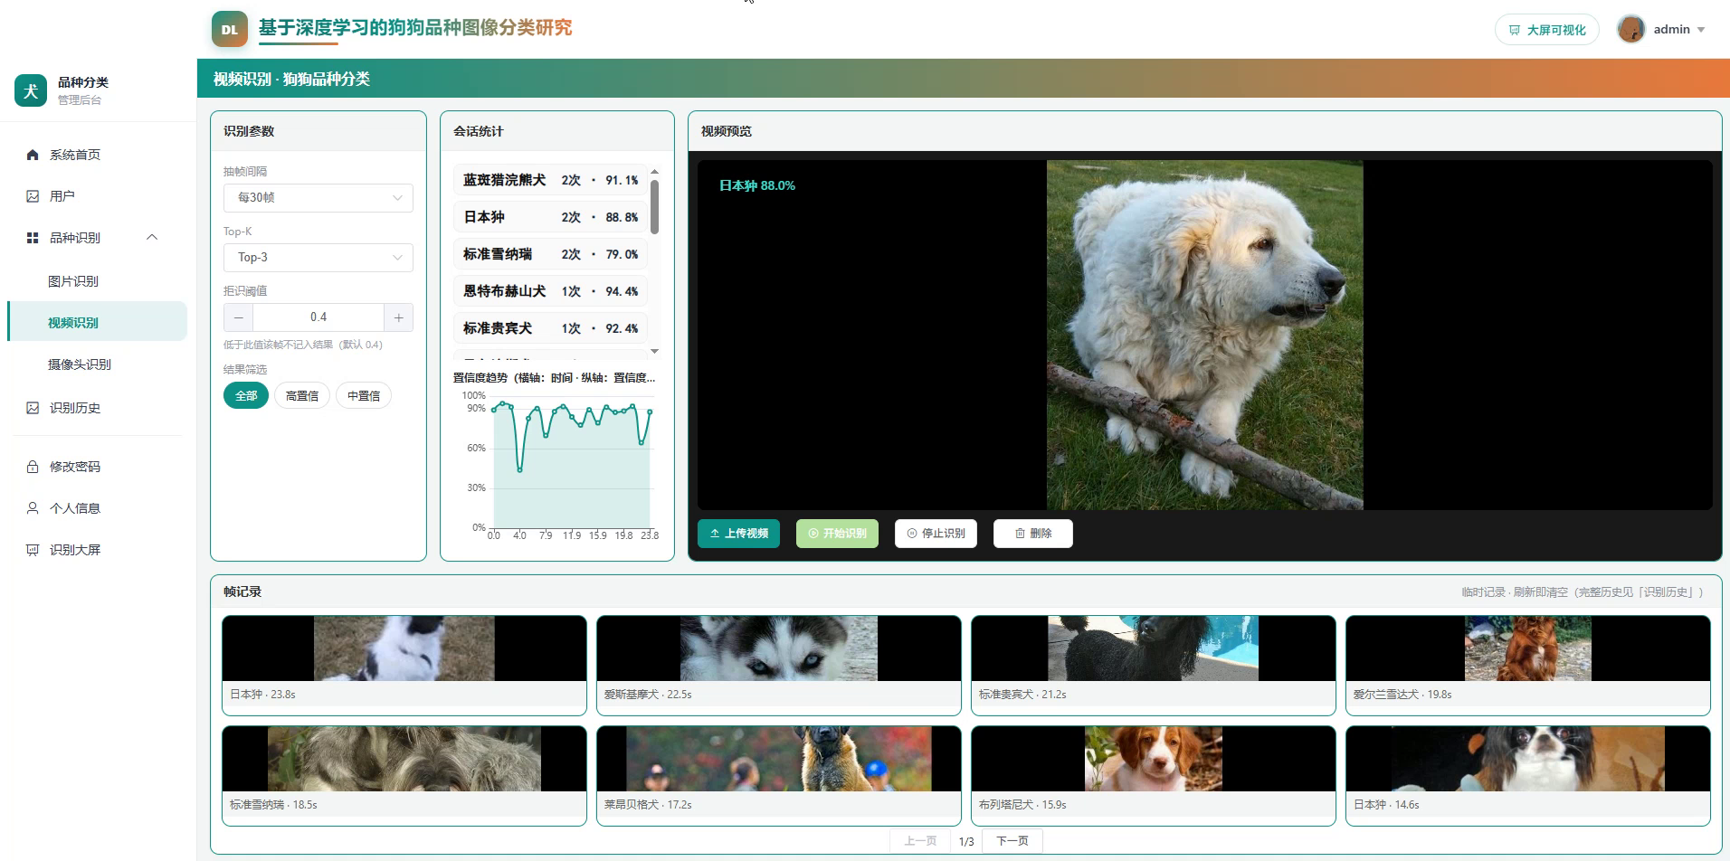Click the stop circle icon on 停止识别
The image size is (1730, 861).
912,534
